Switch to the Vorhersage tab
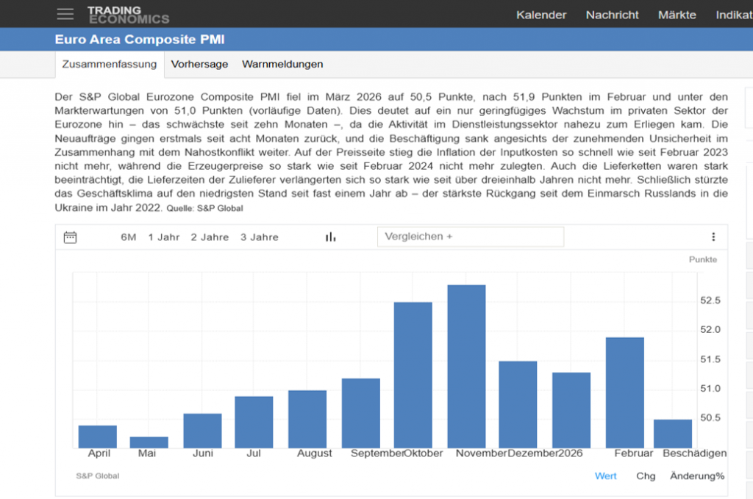Image resolution: width=753 pixels, height=499 pixels. point(199,64)
